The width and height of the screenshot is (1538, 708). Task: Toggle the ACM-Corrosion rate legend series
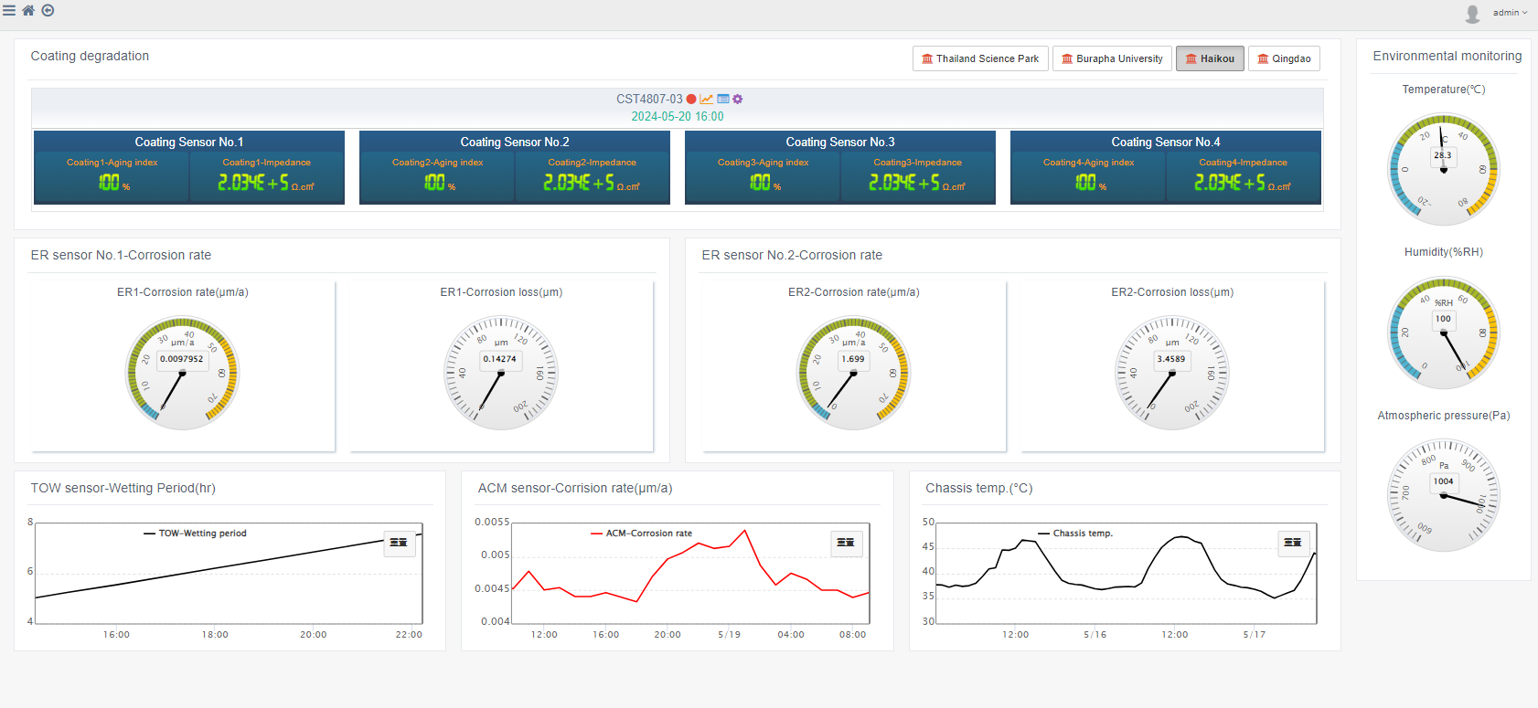[641, 534]
